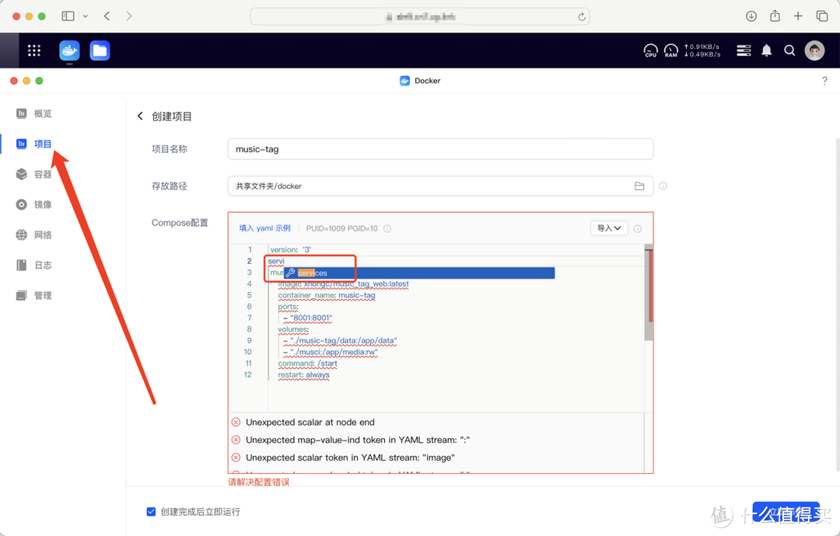The image size is (840, 536).
Task: Open the apps grid menu
Action: coord(33,50)
